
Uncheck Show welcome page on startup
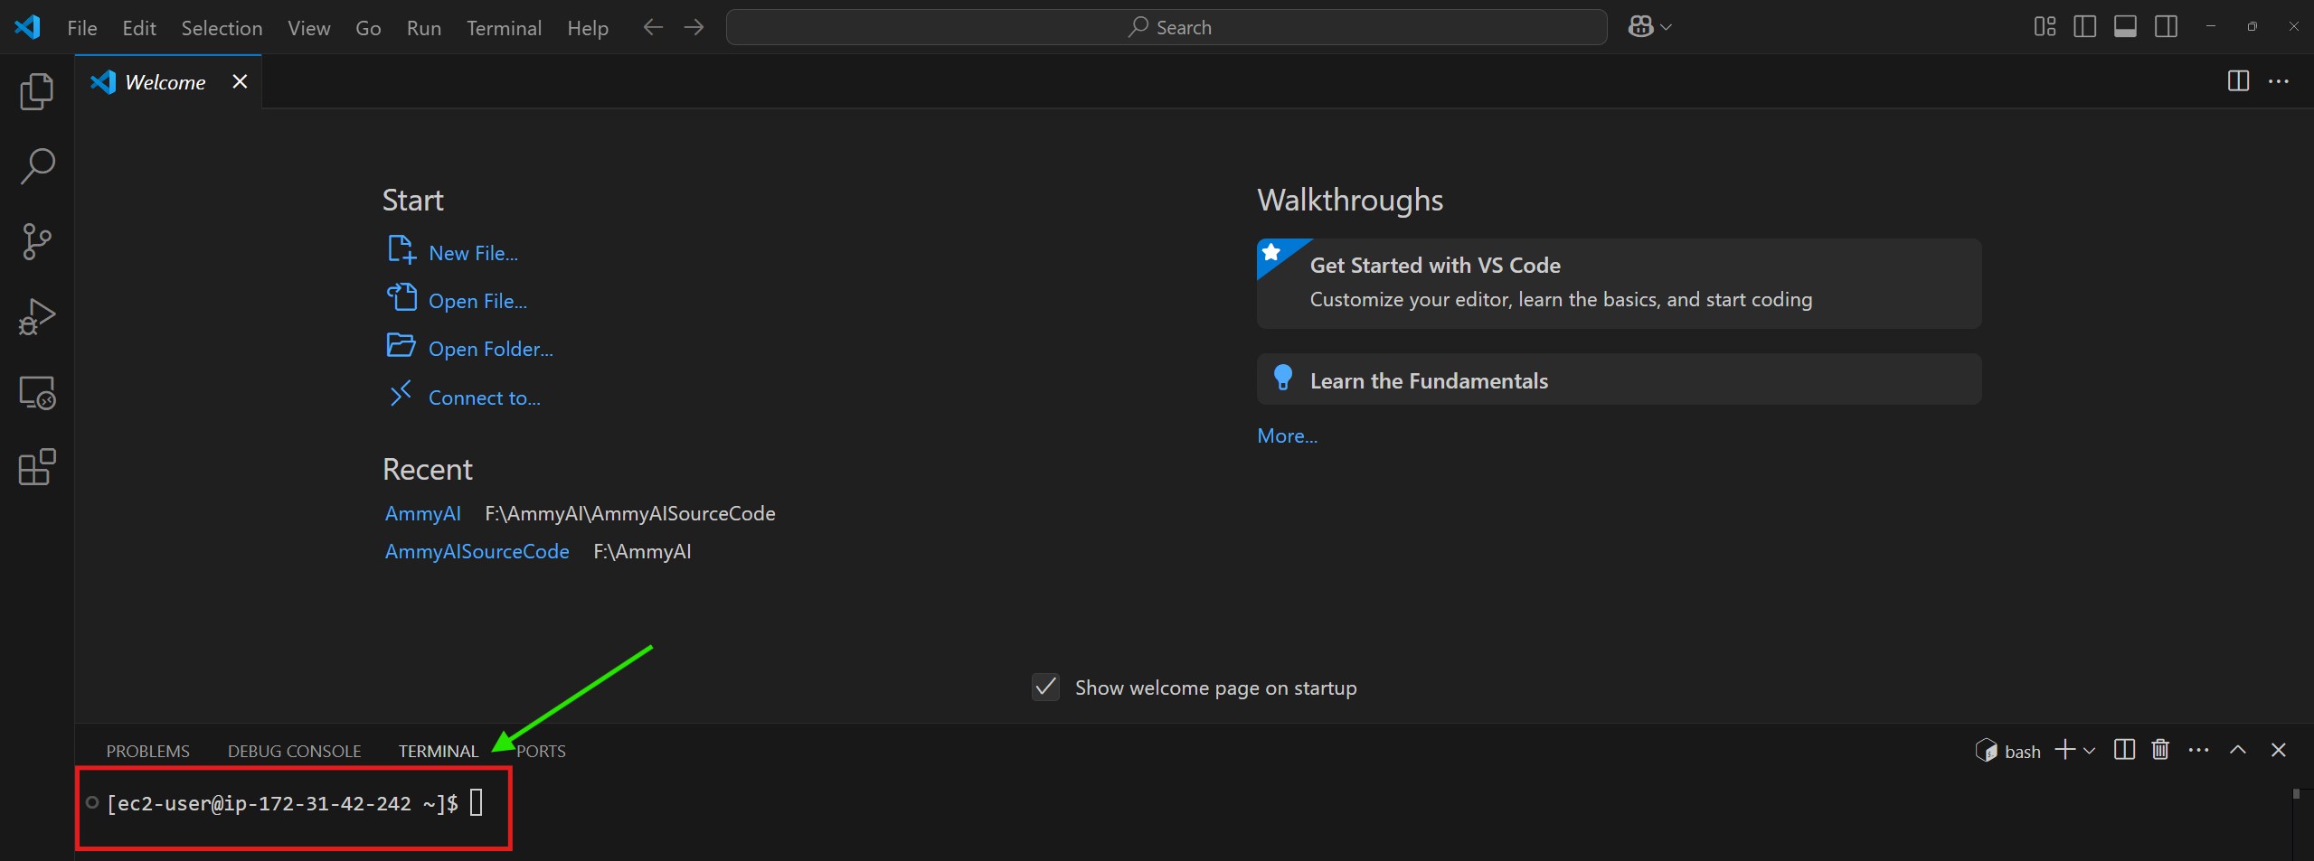click(x=1045, y=688)
